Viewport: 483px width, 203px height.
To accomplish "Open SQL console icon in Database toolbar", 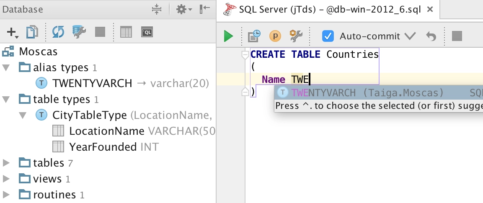I will (147, 32).
